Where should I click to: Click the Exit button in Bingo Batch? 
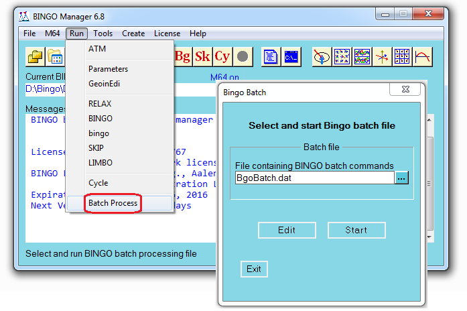tap(254, 269)
